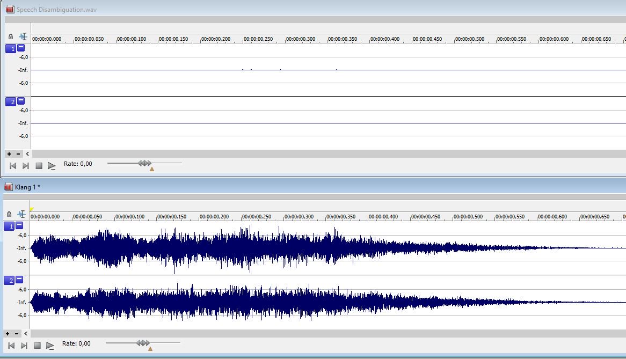Stop playback in Klang 1 window

click(x=37, y=346)
